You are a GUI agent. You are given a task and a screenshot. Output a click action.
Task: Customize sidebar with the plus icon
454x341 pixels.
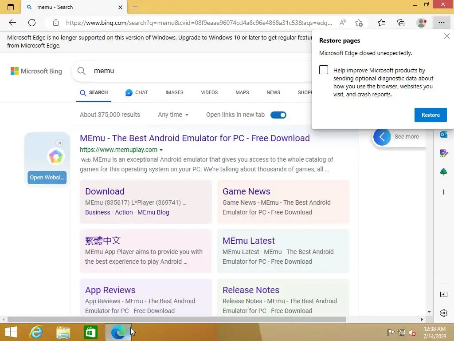pyautogui.click(x=443, y=192)
